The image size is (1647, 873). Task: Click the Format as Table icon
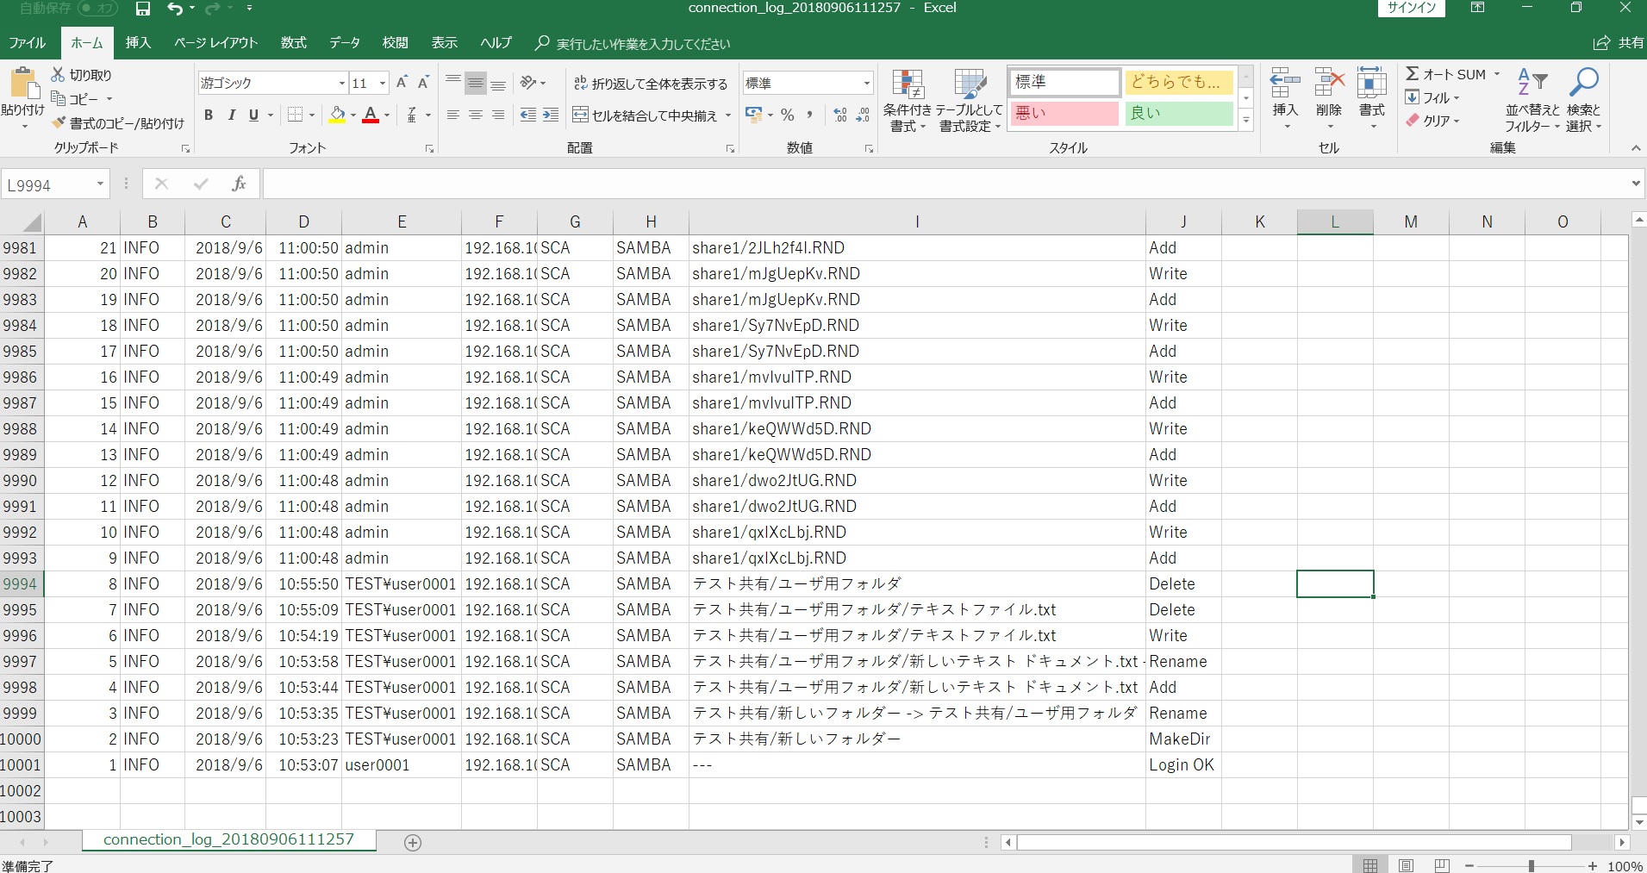(970, 101)
